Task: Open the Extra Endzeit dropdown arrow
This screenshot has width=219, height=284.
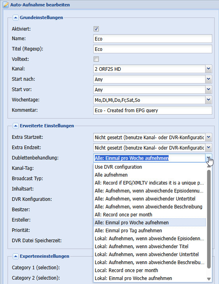Action: click(209, 148)
